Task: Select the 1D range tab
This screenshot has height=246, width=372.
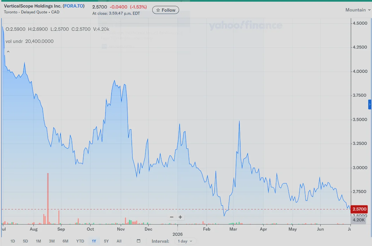Action: [13, 241]
